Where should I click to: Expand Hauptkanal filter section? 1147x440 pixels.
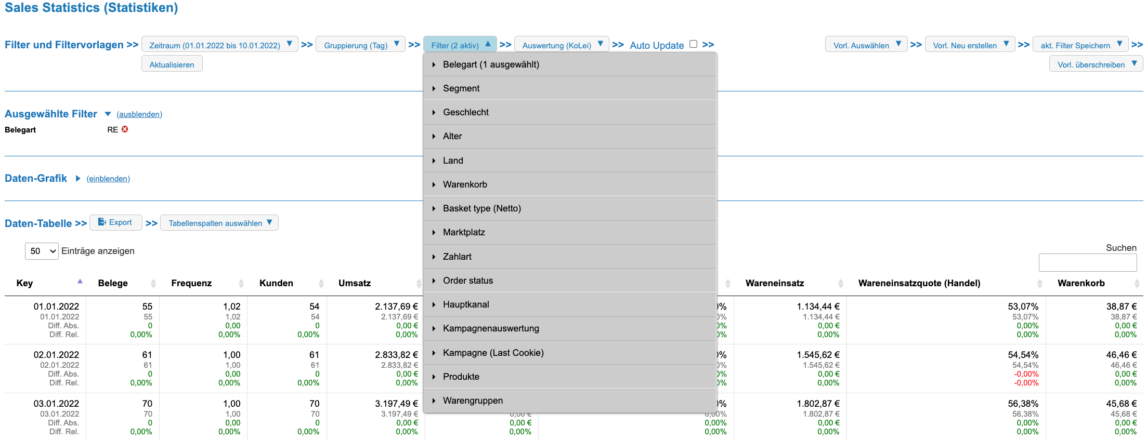pyautogui.click(x=570, y=304)
